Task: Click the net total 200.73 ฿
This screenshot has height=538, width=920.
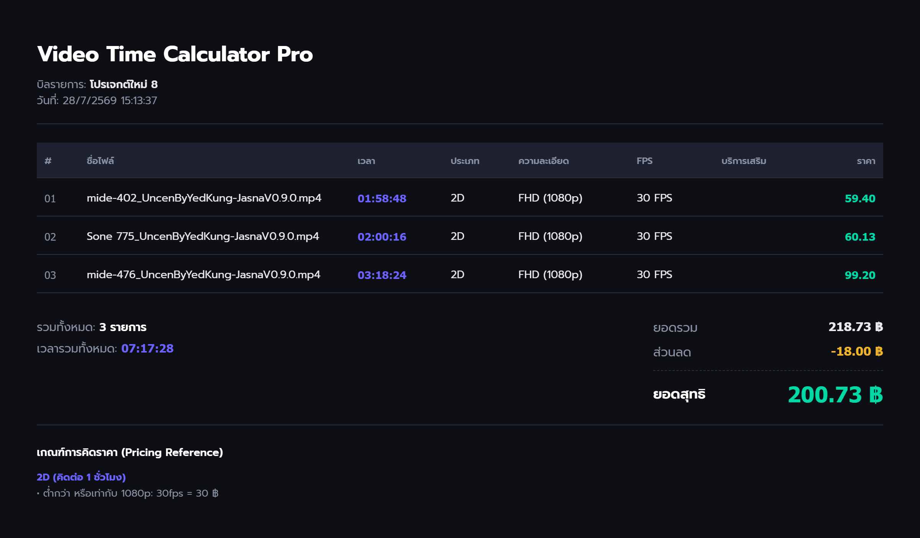Action: (x=835, y=395)
